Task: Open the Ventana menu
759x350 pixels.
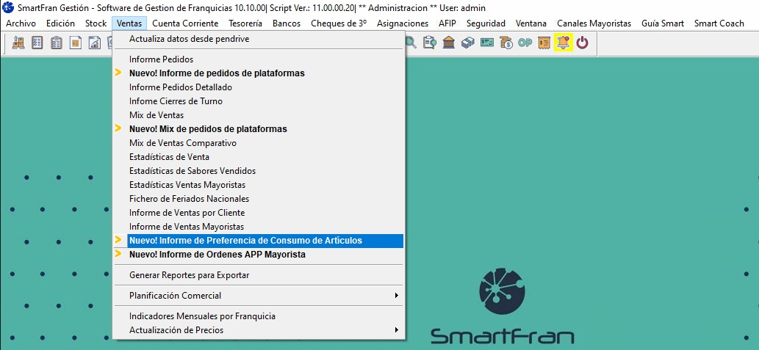Action: pos(531,23)
